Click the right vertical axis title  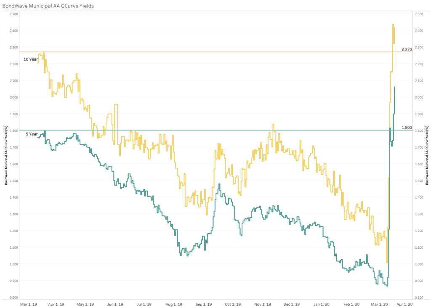point(427,155)
